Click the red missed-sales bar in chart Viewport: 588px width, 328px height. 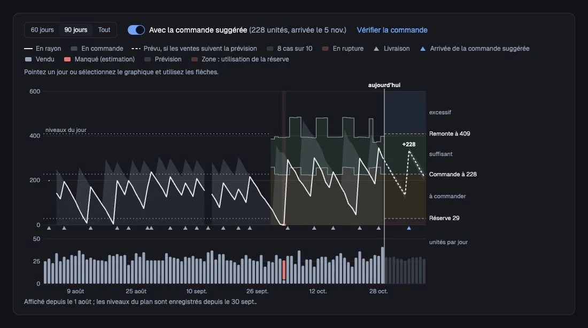click(284, 270)
